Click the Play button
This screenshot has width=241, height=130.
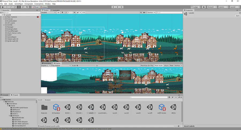(114, 7)
